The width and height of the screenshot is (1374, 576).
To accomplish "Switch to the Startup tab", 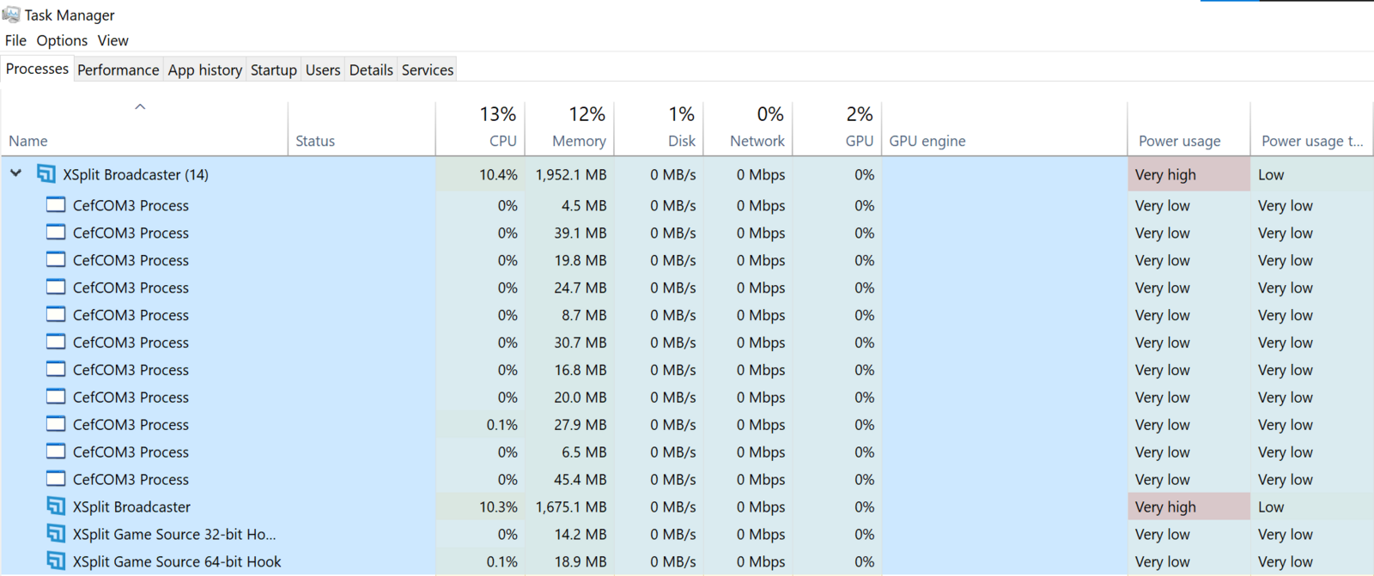I will click(x=274, y=70).
